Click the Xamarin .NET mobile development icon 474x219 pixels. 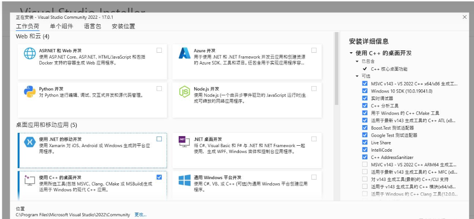pos(29,142)
